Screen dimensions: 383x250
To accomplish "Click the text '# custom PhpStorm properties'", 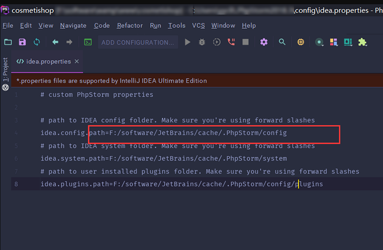I will click(x=97, y=95).
